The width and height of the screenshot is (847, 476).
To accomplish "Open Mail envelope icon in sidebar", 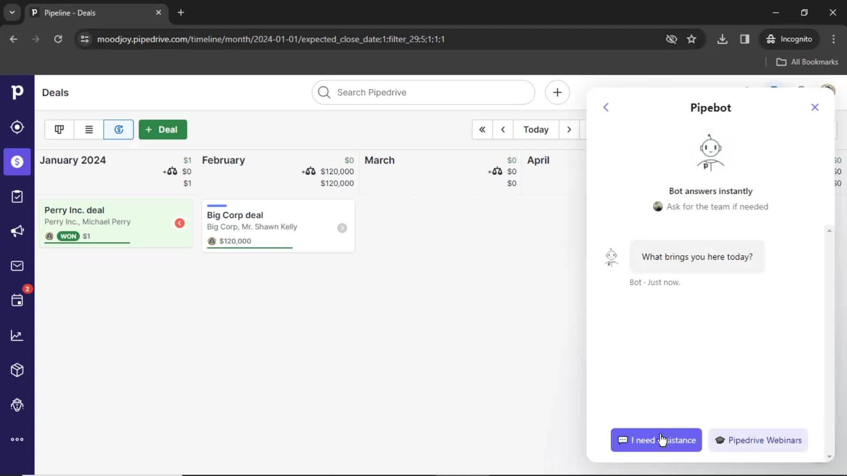I will (17, 266).
